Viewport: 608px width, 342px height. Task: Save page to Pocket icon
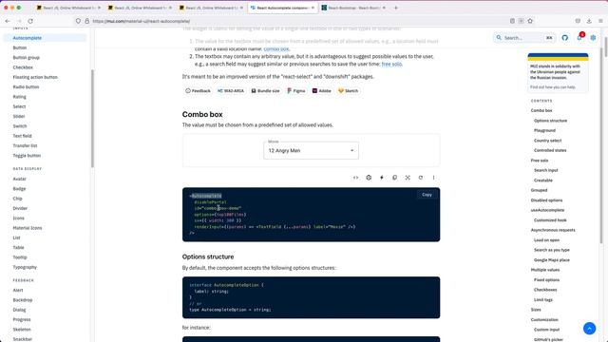pyautogui.click(x=578, y=21)
